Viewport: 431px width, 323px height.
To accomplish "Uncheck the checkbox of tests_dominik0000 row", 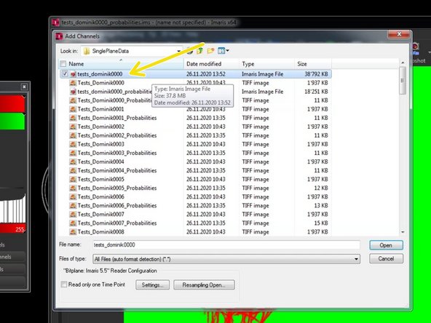I will 65,73.
